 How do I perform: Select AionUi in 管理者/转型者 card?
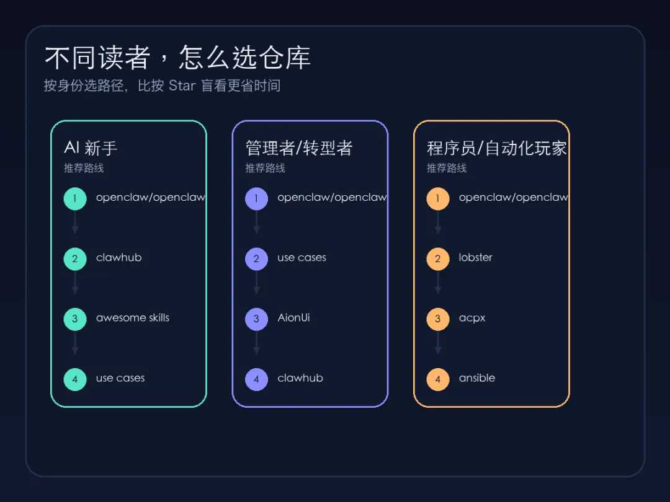[x=293, y=318]
